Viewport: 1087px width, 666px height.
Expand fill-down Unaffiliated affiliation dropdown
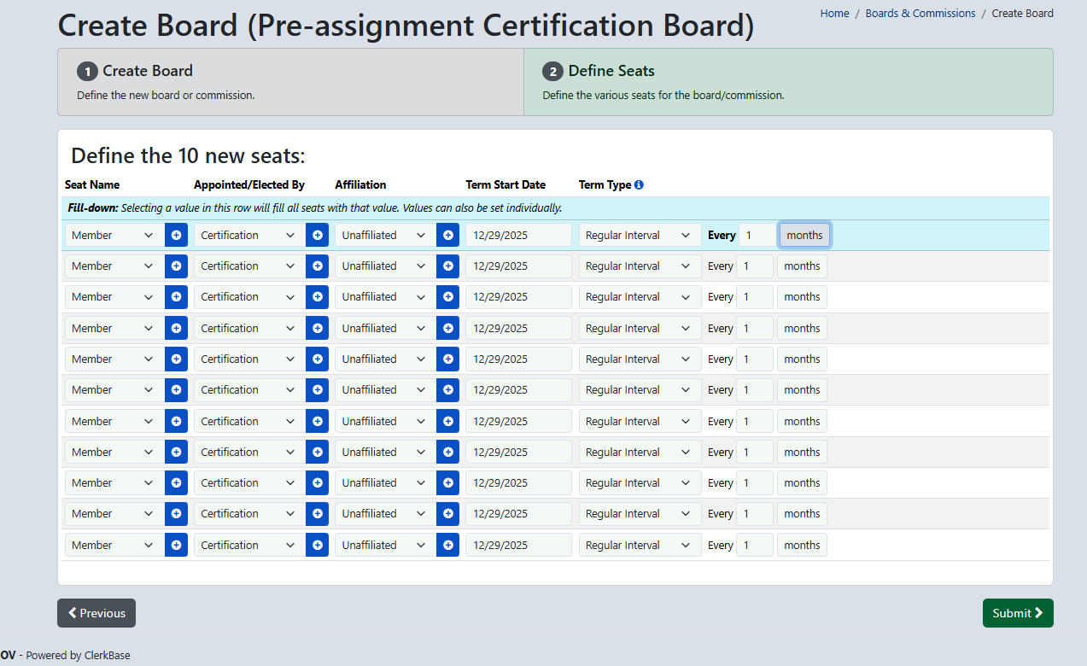386,235
